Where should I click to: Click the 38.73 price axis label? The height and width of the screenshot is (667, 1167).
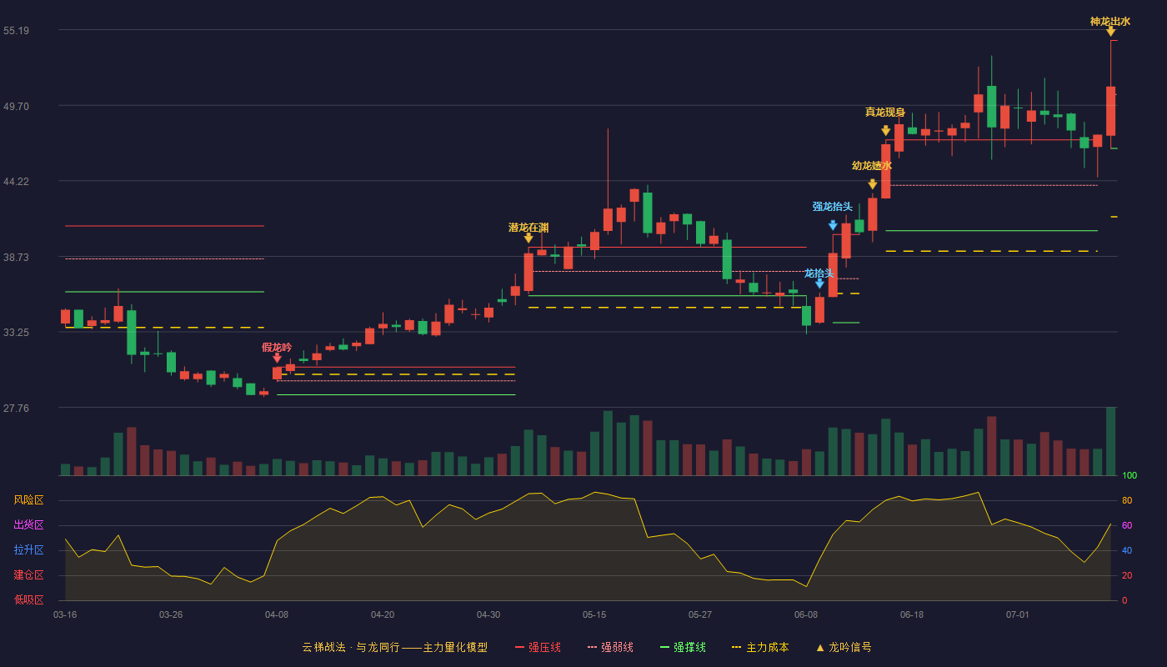[x=16, y=257]
